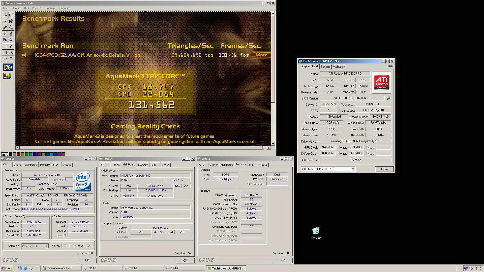Click the Core Speed 4400.1 MHz field
This screenshot has width=484, height=272.
[x=34, y=222]
